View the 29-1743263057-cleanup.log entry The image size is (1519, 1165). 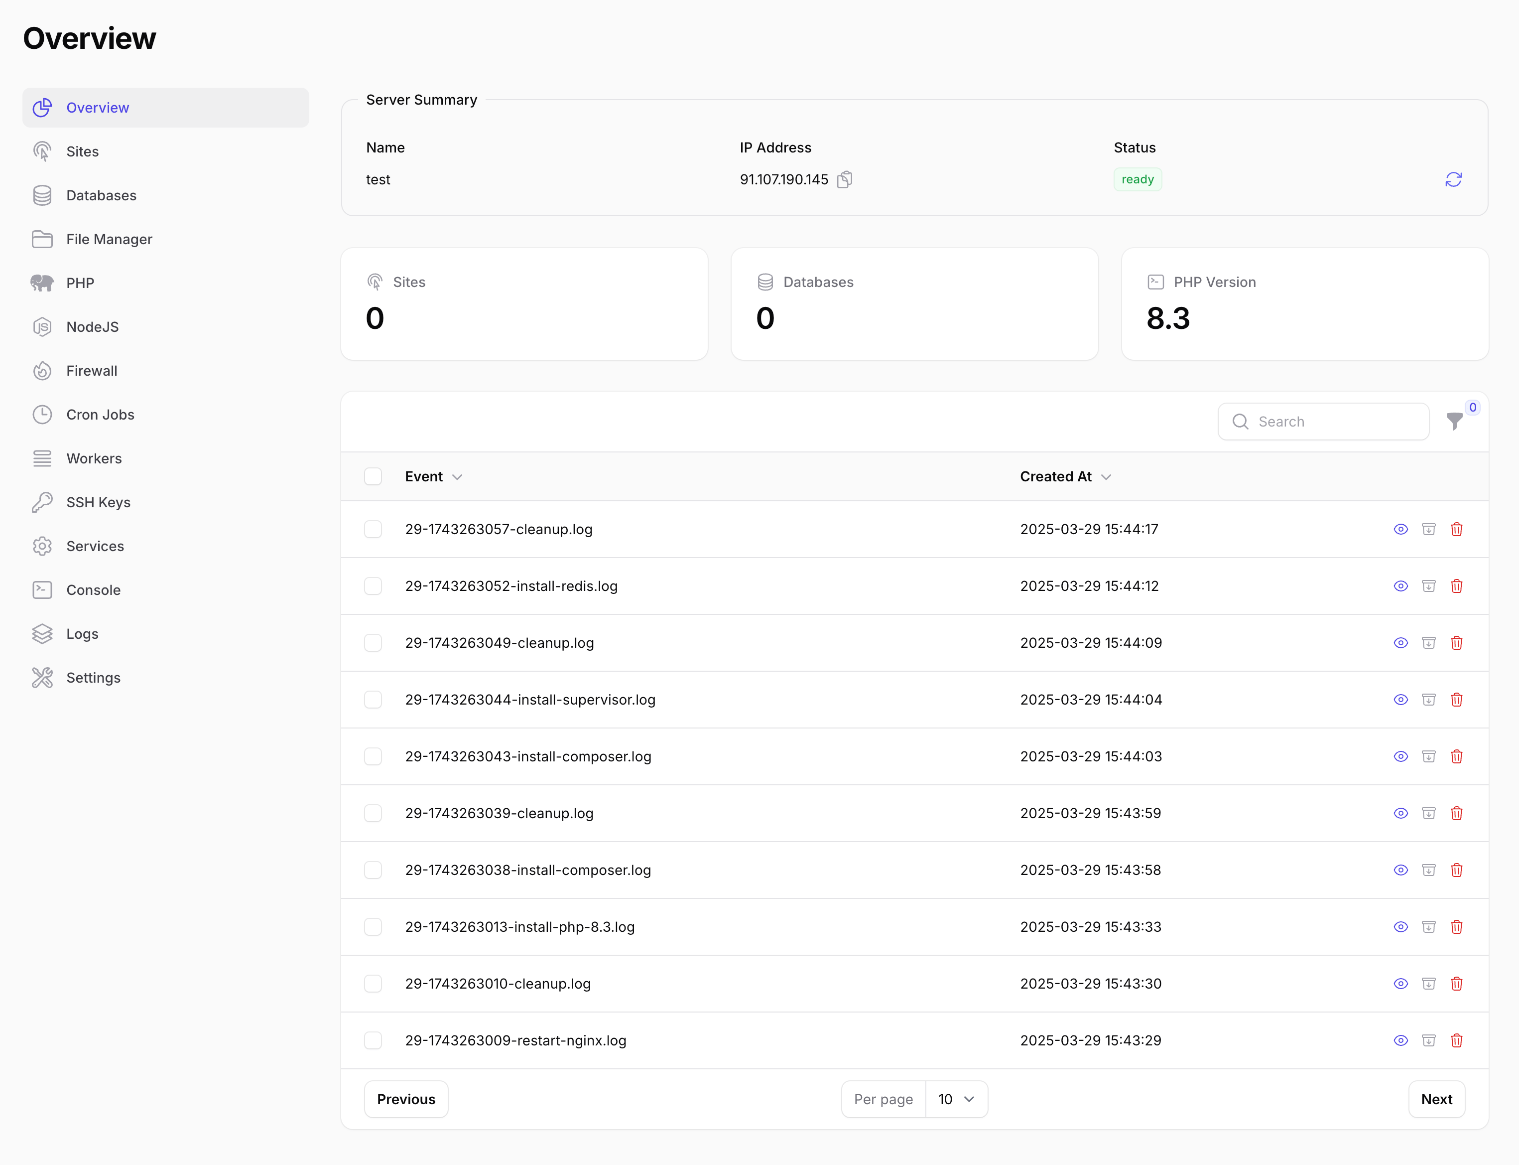tap(1400, 529)
